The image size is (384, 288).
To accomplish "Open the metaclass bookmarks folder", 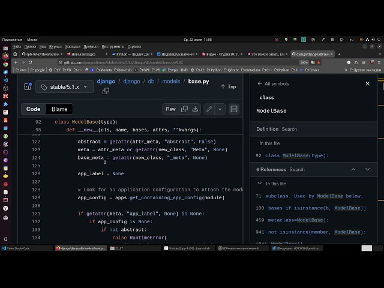I will 250,70.
